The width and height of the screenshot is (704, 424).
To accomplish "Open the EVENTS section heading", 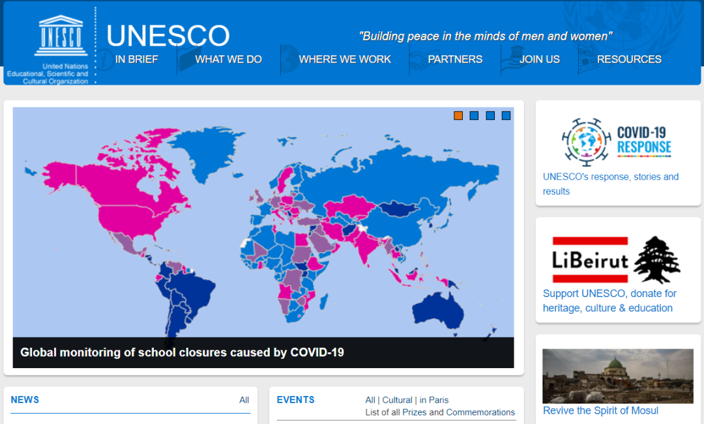I will click(295, 400).
